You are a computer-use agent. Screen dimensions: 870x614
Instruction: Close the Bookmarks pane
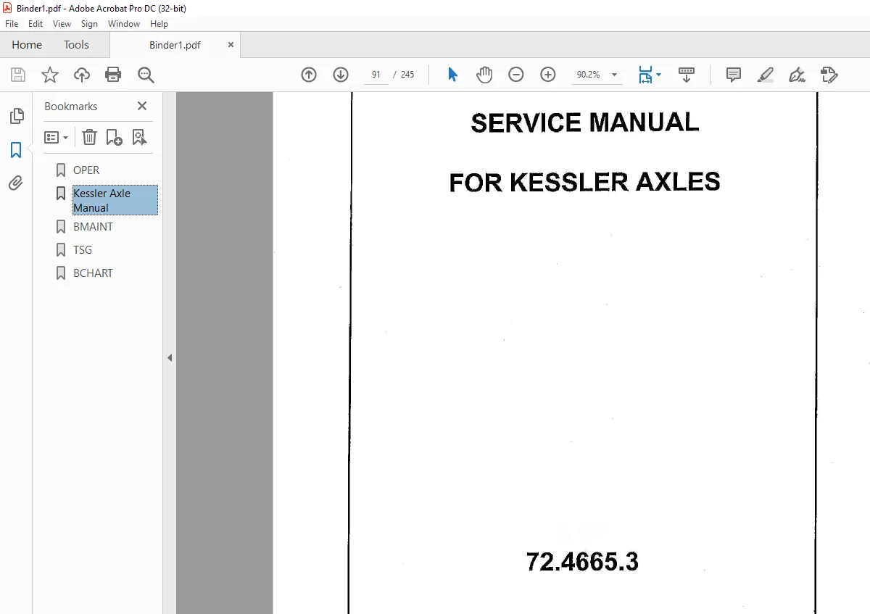pyautogui.click(x=142, y=106)
